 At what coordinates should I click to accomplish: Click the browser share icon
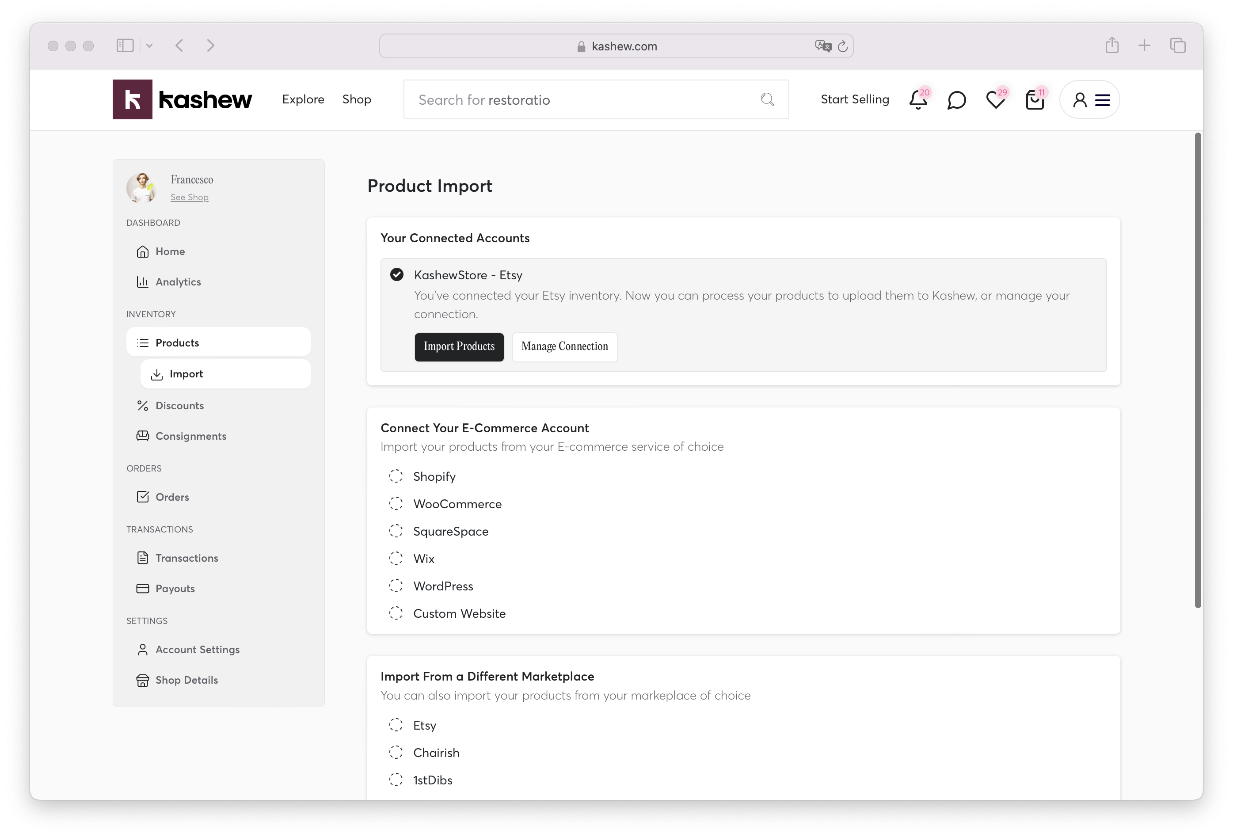pos(1112,46)
